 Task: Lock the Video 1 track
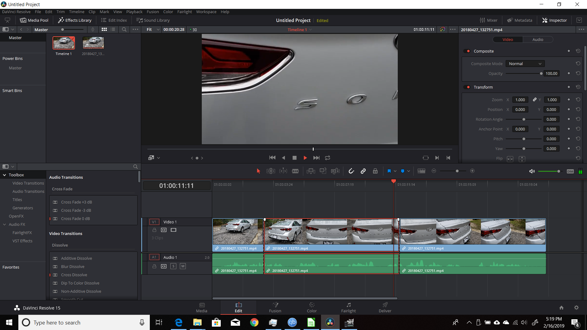pyautogui.click(x=154, y=230)
